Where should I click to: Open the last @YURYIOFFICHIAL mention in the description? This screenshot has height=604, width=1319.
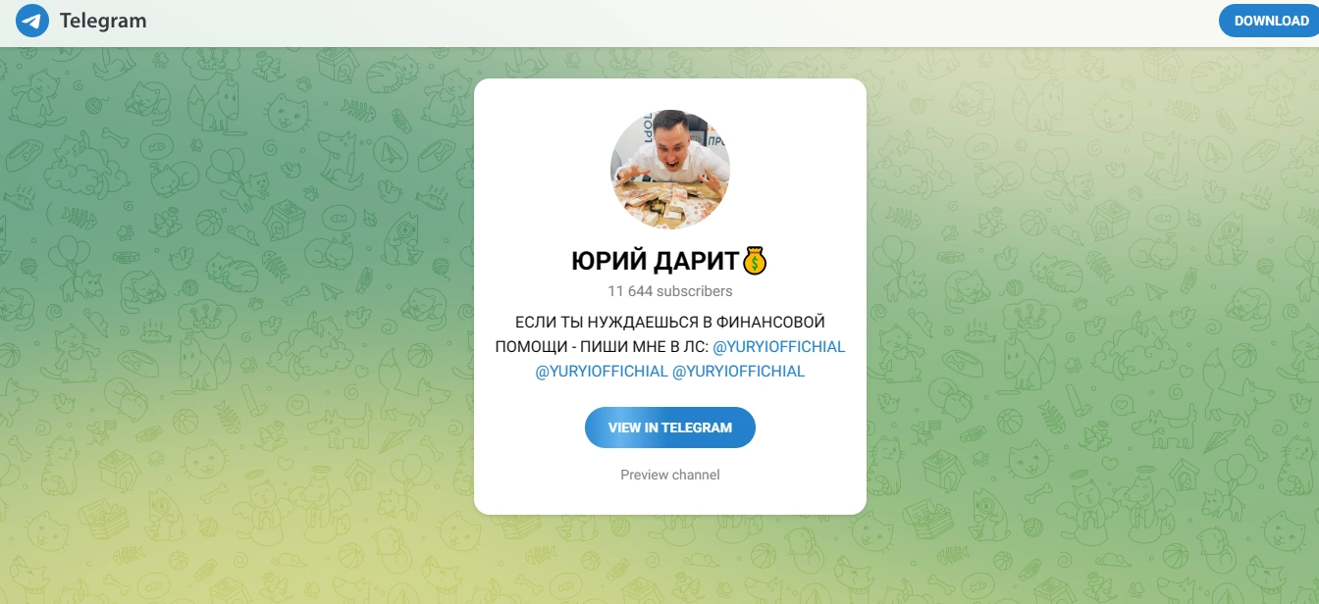coord(739,372)
